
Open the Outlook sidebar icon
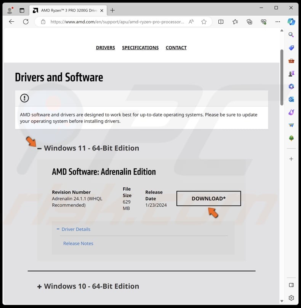291,99
